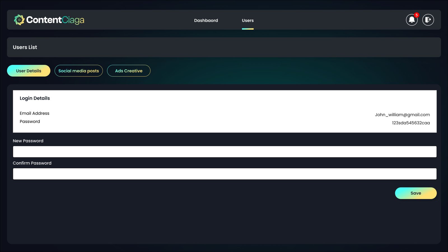Focus the New Password input field
Screen dimensions: 448x252
tap(225, 151)
